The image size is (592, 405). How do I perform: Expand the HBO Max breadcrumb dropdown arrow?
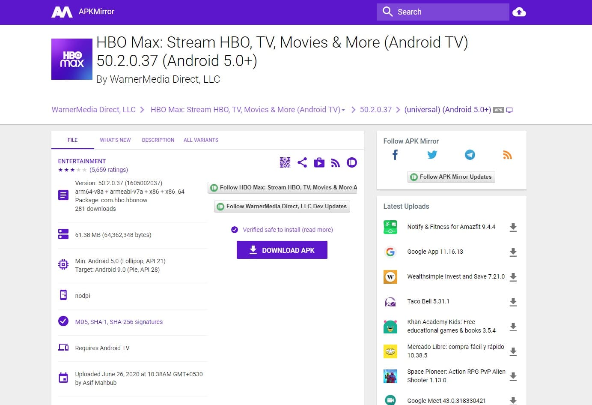click(343, 110)
